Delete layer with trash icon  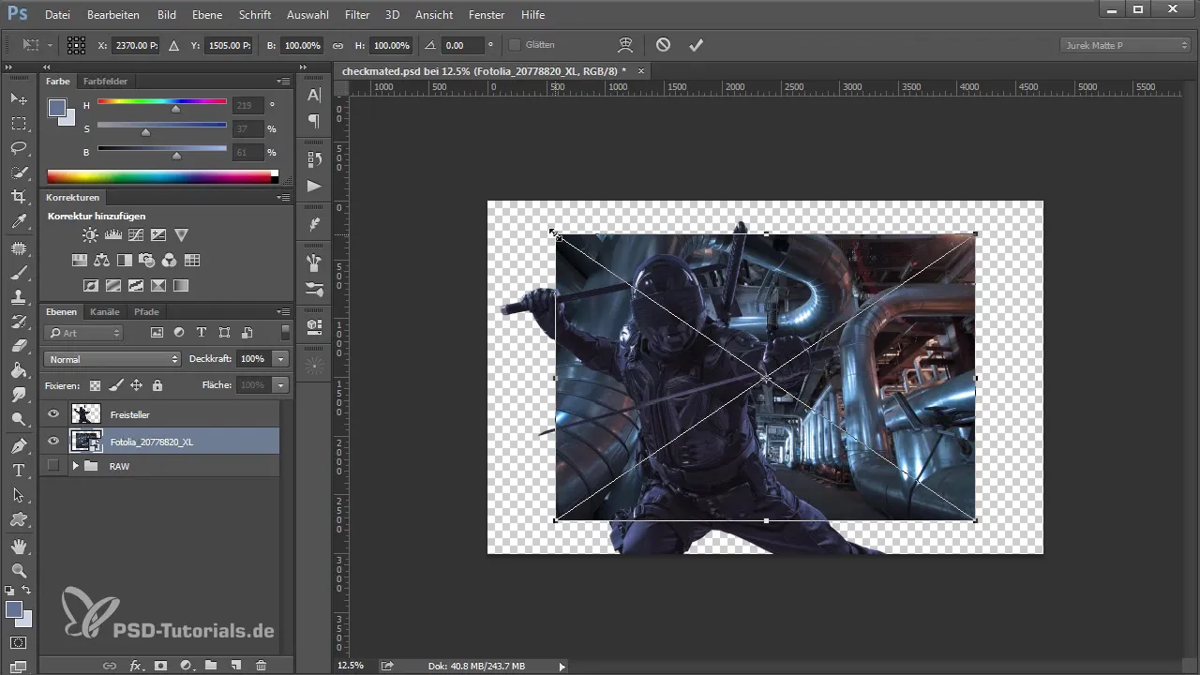pos(261,665)
